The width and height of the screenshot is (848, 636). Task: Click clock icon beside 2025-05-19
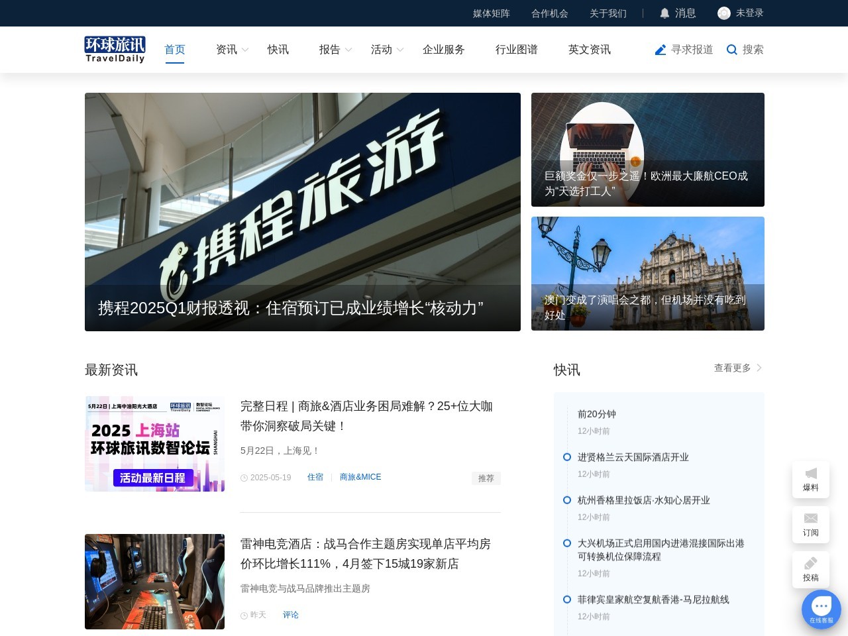click(x=244, y=478)
